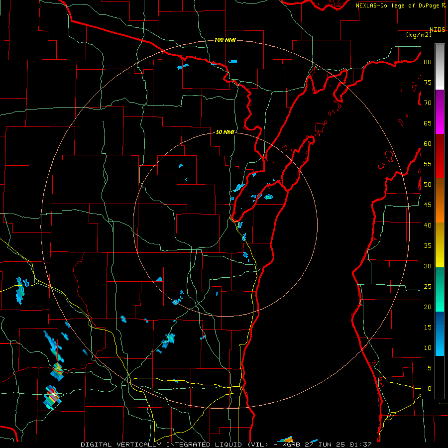
Task: Click the intense white-core storm cell in the southwest
Action: 52,397
